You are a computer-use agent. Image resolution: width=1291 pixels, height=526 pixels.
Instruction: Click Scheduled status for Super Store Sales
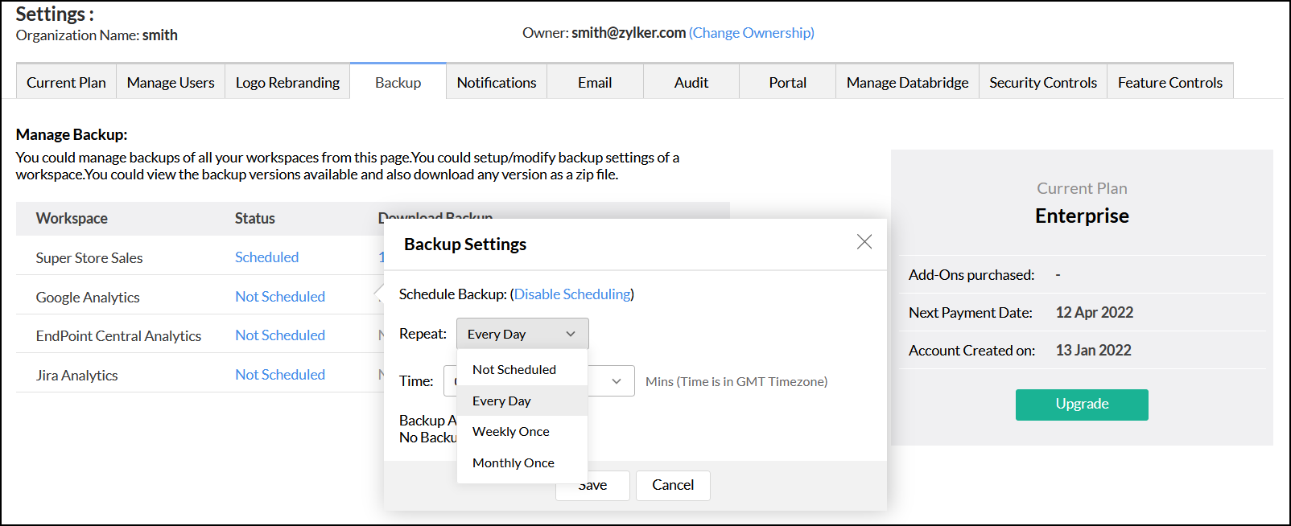click(x=266, y=257)
